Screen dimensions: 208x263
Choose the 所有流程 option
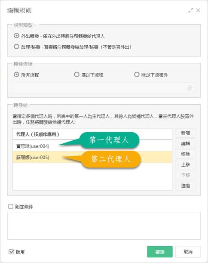coord(16,74)
